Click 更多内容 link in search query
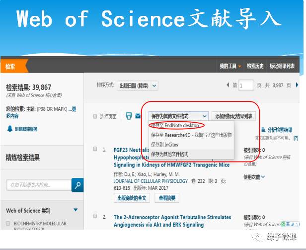This screenshot has height=250, width=306. point(12,116)
